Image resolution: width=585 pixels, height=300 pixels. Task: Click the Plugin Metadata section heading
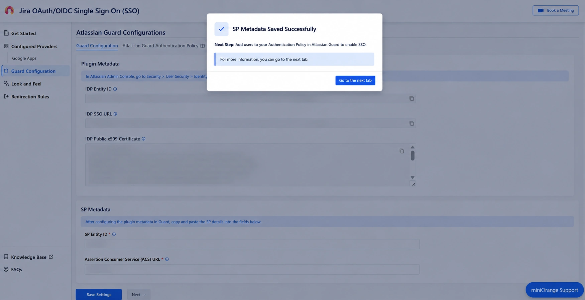100,64
